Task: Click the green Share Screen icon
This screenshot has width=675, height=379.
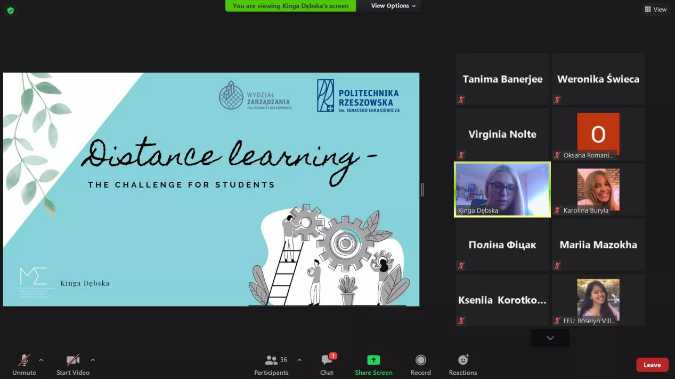Action: (x=373, y=360)
